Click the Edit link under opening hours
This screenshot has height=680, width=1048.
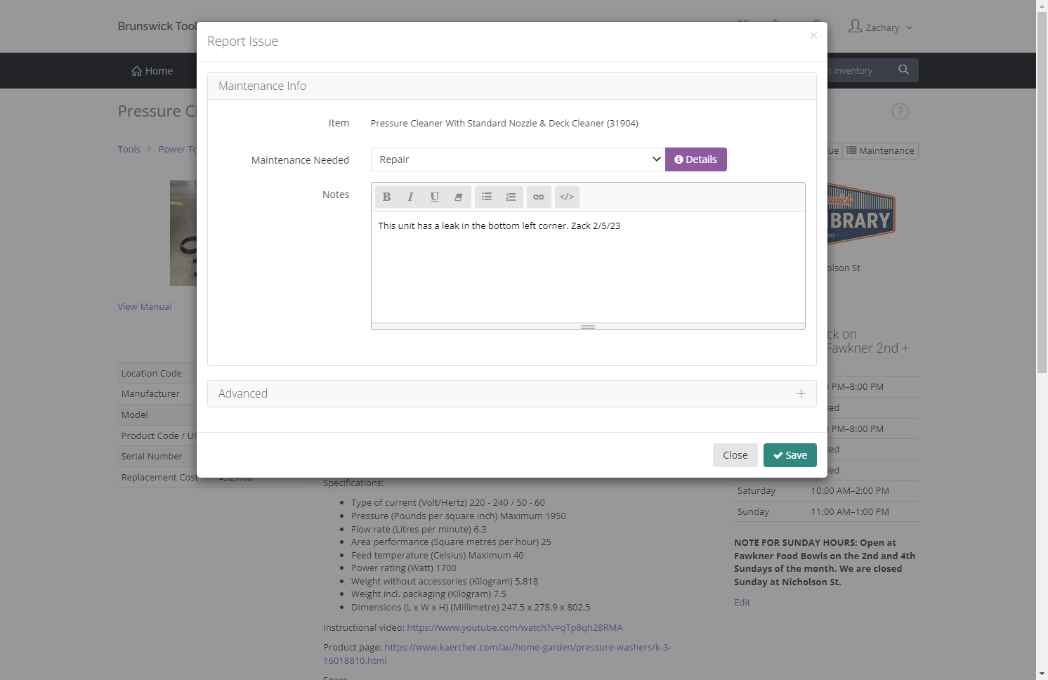[742, 603]
